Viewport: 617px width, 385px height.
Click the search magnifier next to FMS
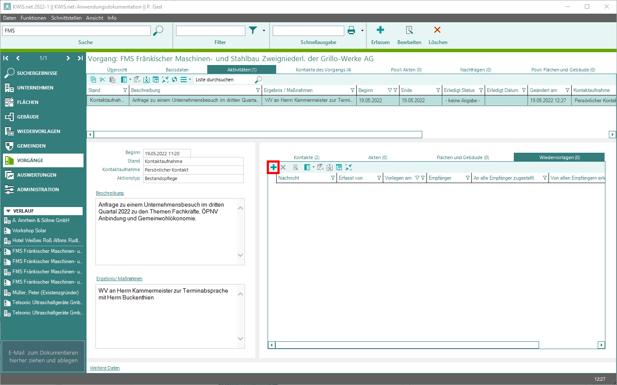(158, 30)
